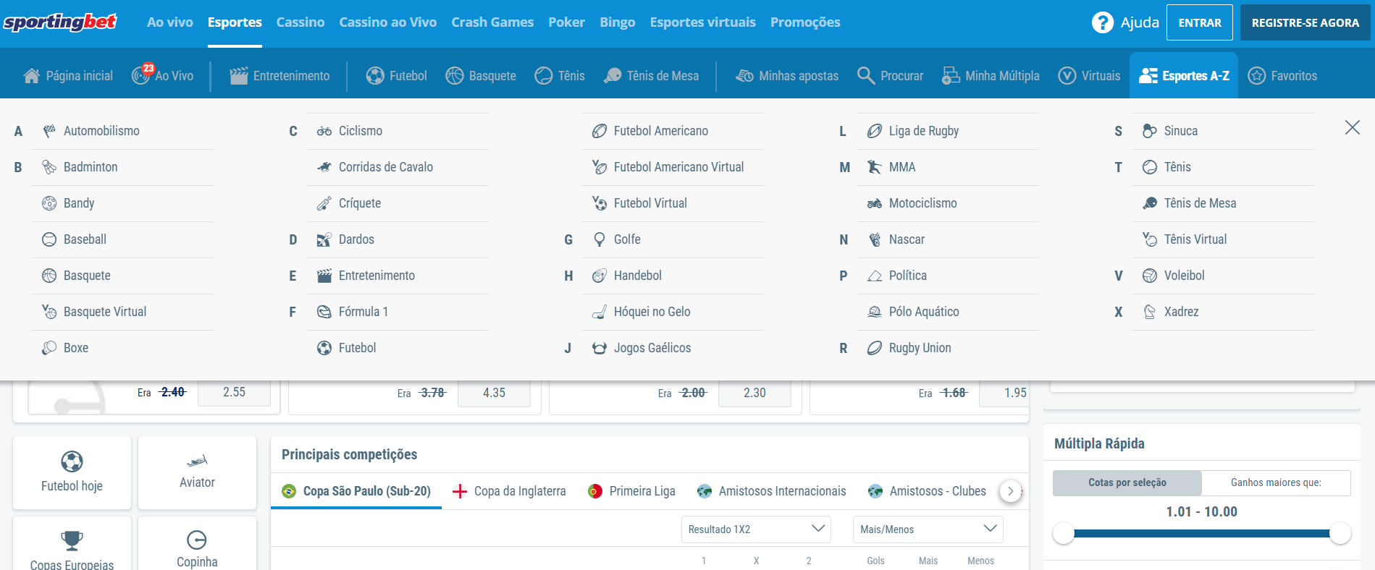The height and width of the screenshot is (570, 1375).
Task: Select Cotas por seleção toggle
Action: tap(1127, 482)
